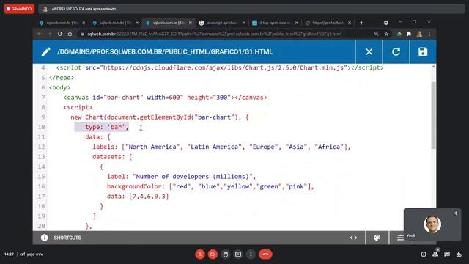Close the '3 top open source' tab
The width and height of the screenshot is (469, 264).
coord(296,23)
